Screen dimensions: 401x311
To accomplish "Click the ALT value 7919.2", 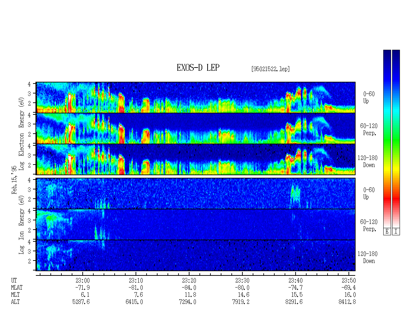I will [x=241, y=302].
